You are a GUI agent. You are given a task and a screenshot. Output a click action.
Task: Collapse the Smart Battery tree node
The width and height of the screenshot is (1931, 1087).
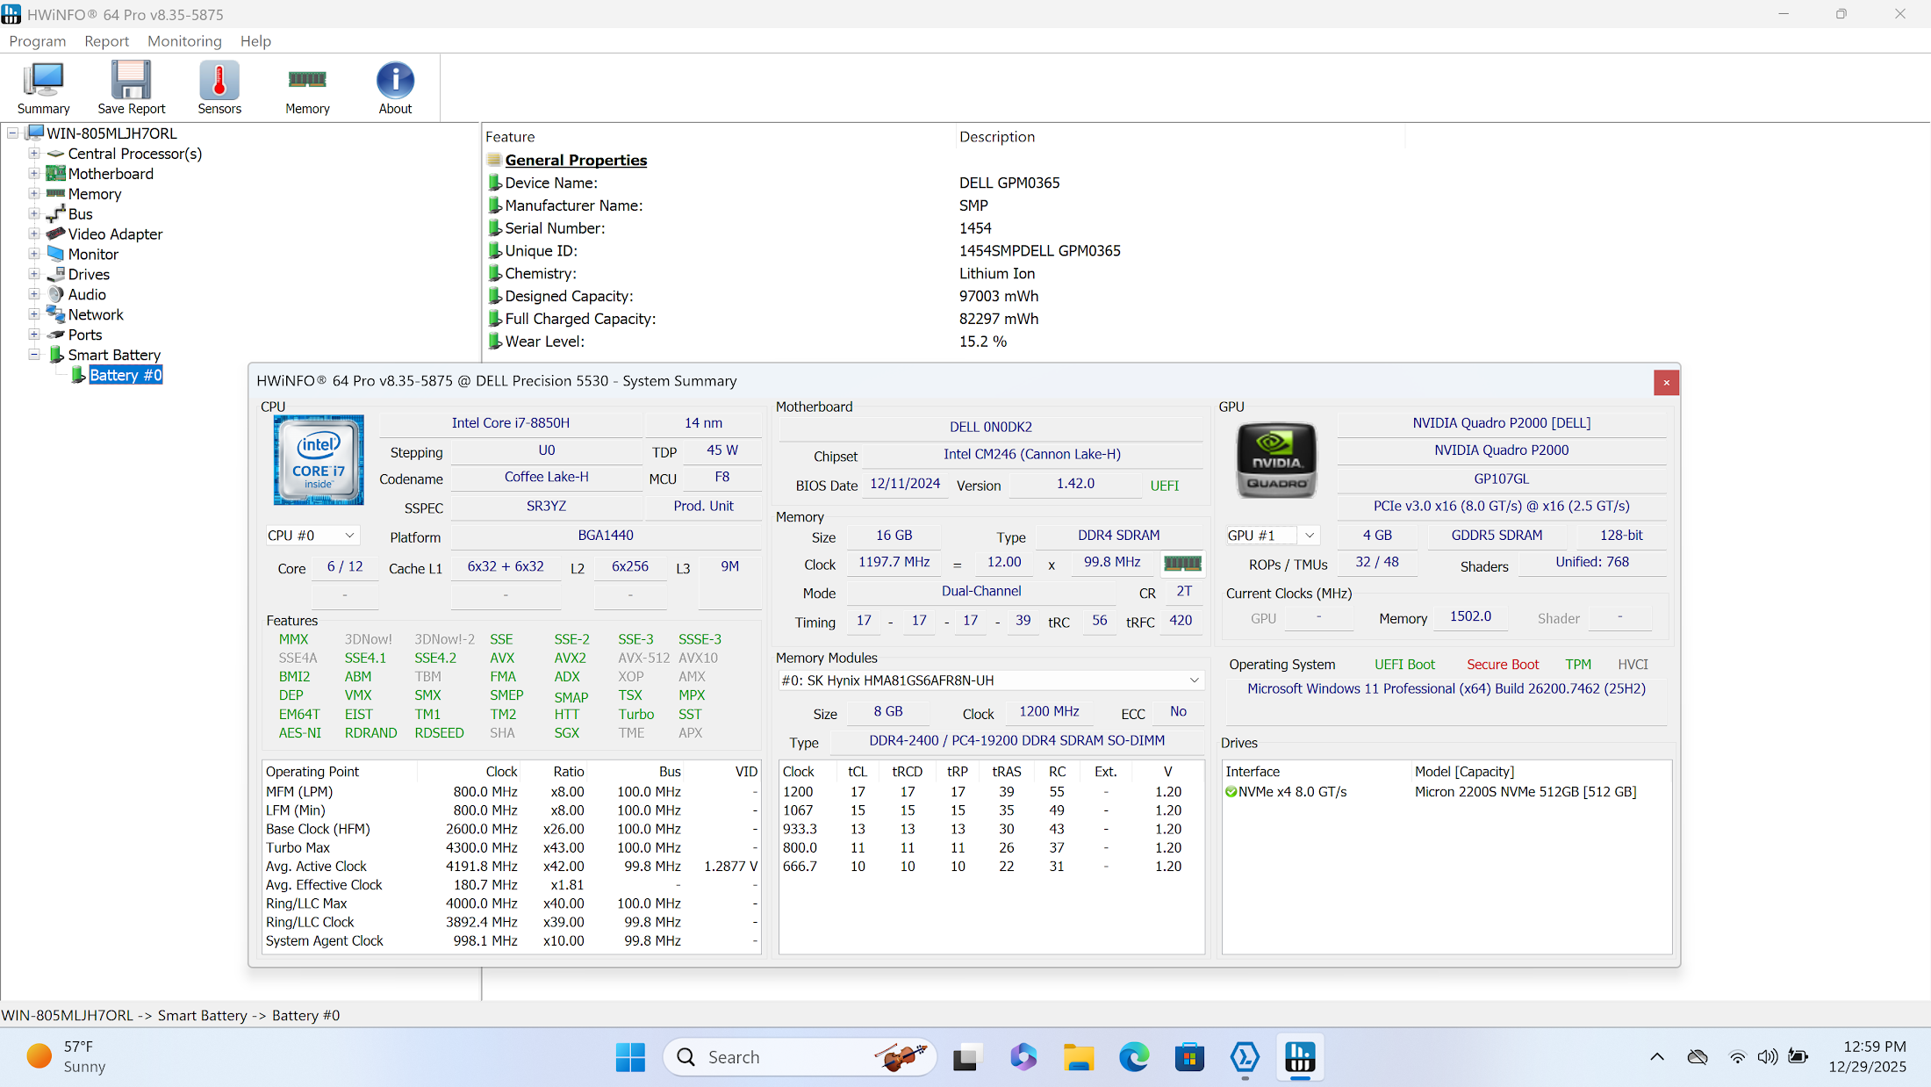[34, 355]
